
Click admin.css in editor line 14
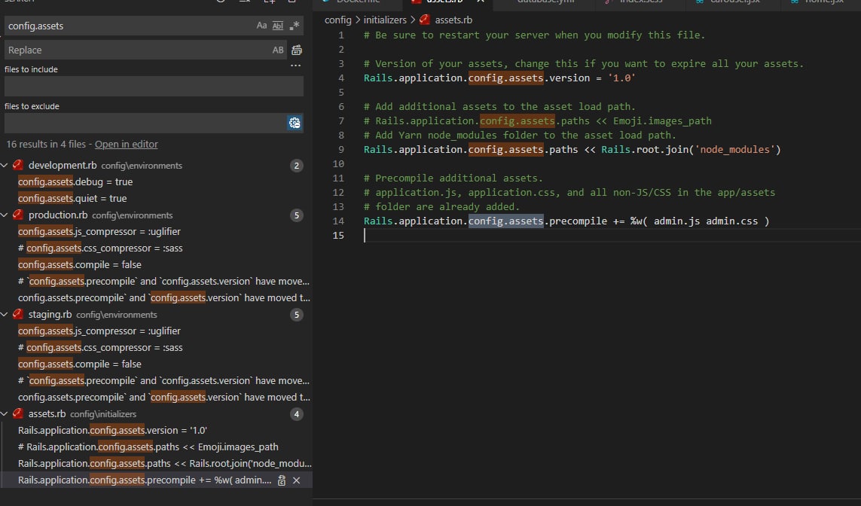732,221
